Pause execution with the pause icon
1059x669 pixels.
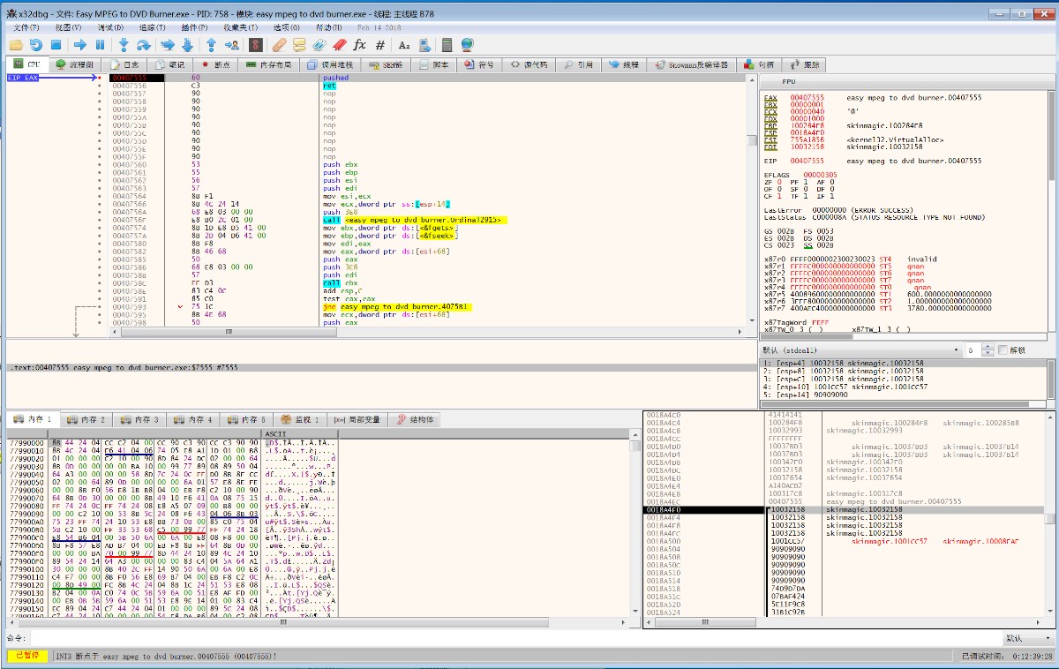pos(100,44)
